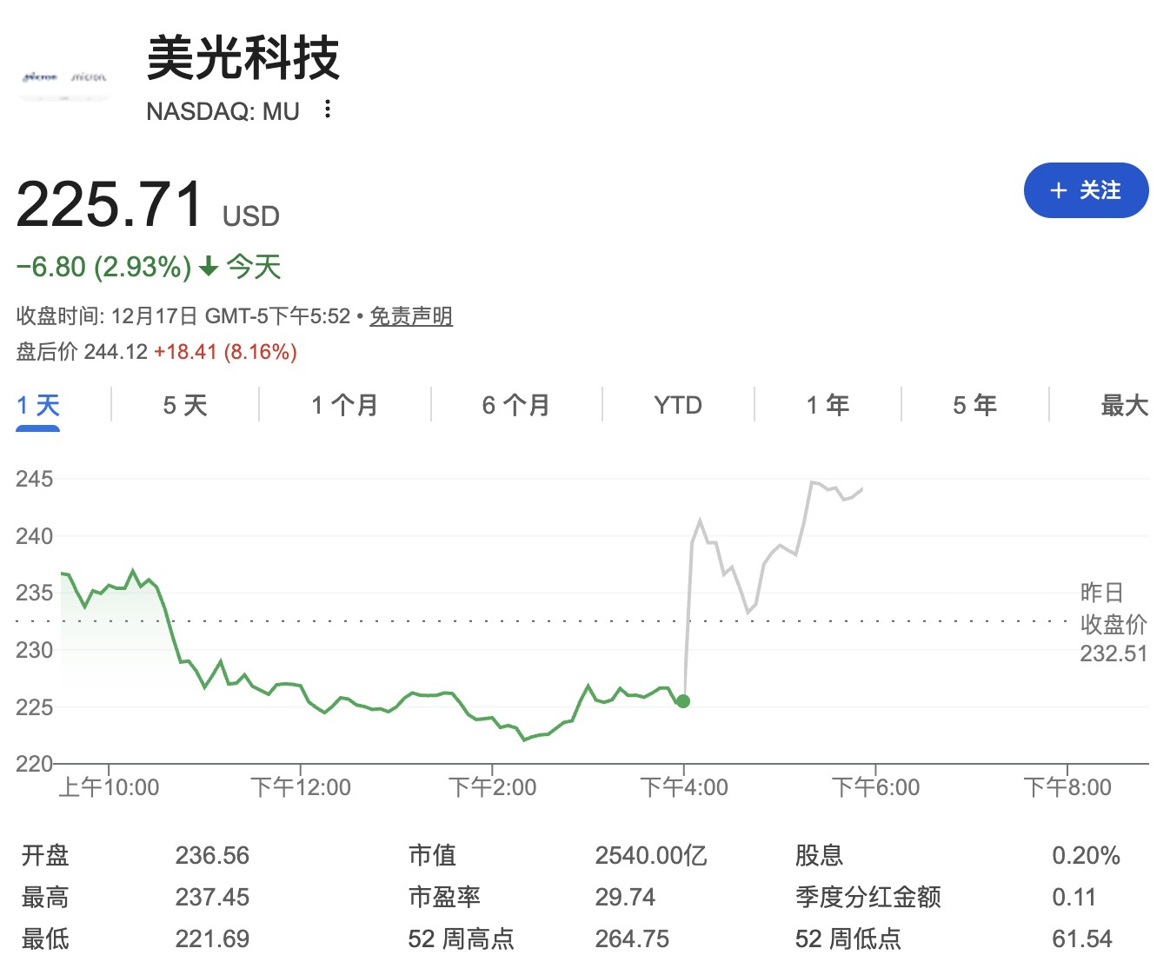This screenshot has width=1170, height=975.
Task: Click the NASDAQ: MU ticker text
Action: (x=223, y=111)
